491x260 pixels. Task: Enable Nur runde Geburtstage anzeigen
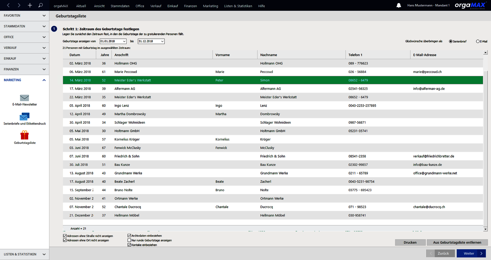129,240
